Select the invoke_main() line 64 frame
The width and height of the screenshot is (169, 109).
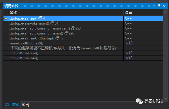pos(83,23)
